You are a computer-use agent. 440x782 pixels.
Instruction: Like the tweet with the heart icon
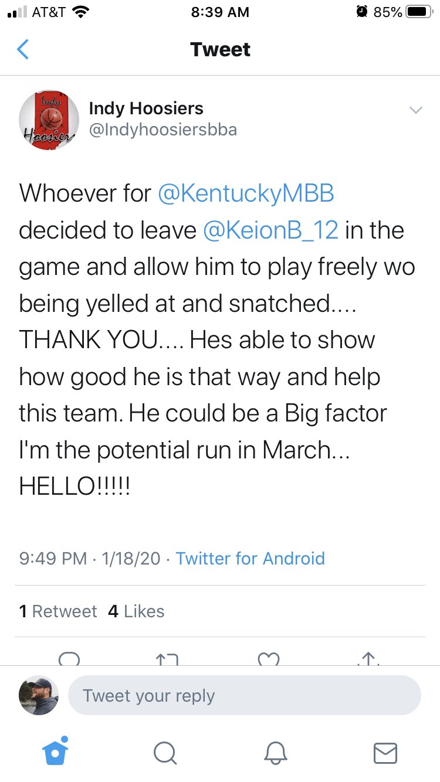269,658
